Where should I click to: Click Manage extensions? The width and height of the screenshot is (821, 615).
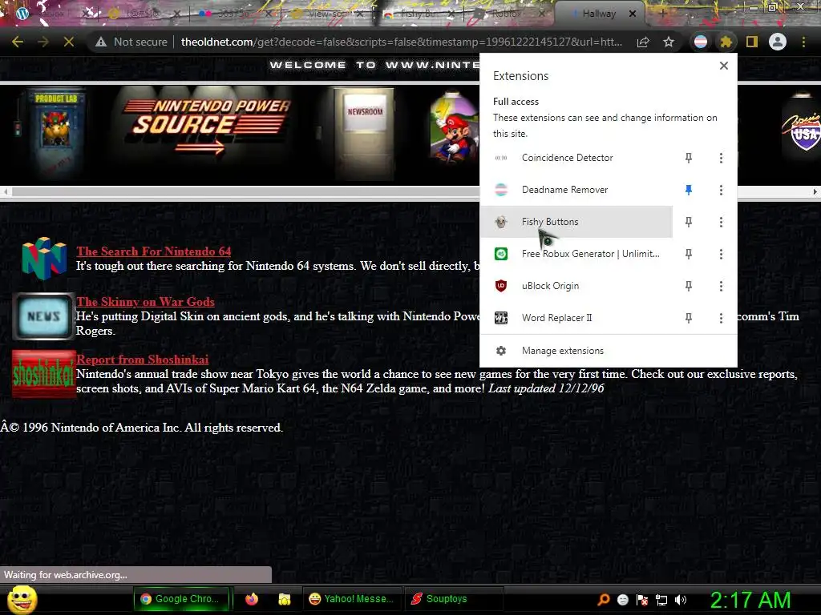(x=609, y=351)
